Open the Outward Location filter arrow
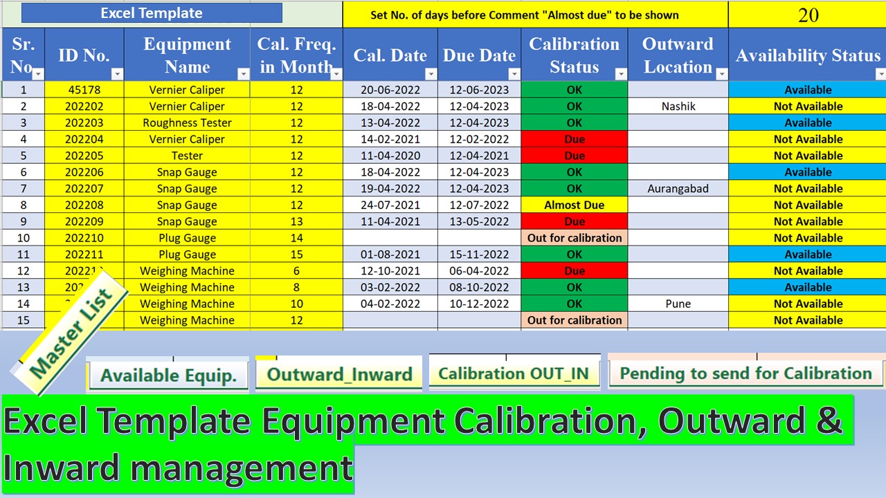This screenshot has width=886, height=498. (721, 74)
